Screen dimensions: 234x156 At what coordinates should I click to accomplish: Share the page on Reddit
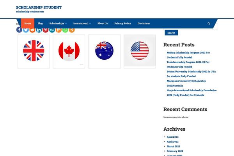point(32,30)
